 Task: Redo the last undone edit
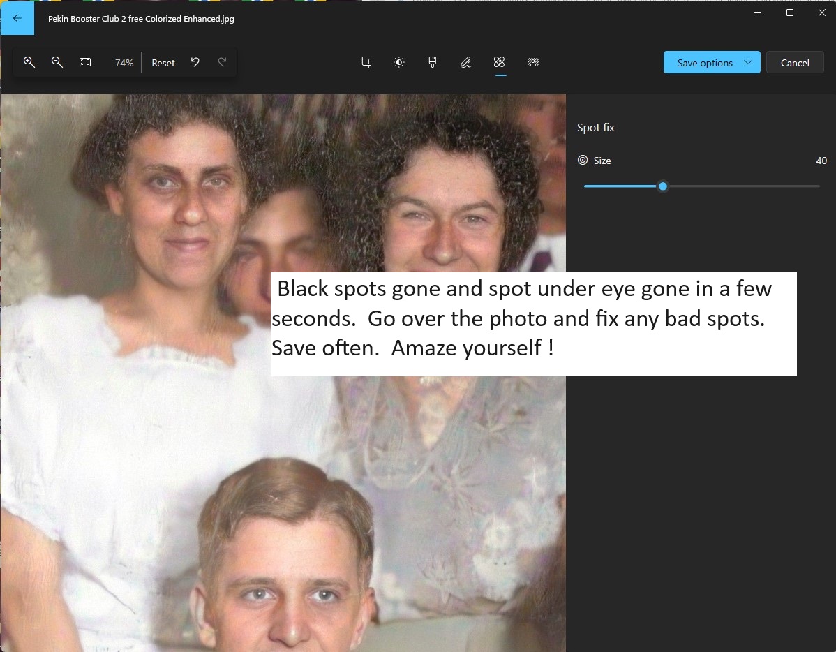[223, 62]
